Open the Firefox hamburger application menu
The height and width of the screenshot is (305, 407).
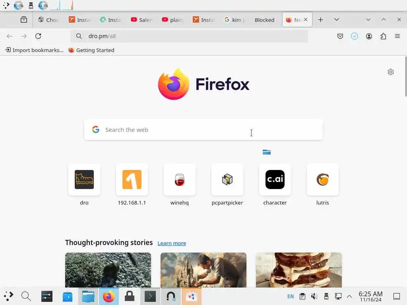[x=397, y=36]
